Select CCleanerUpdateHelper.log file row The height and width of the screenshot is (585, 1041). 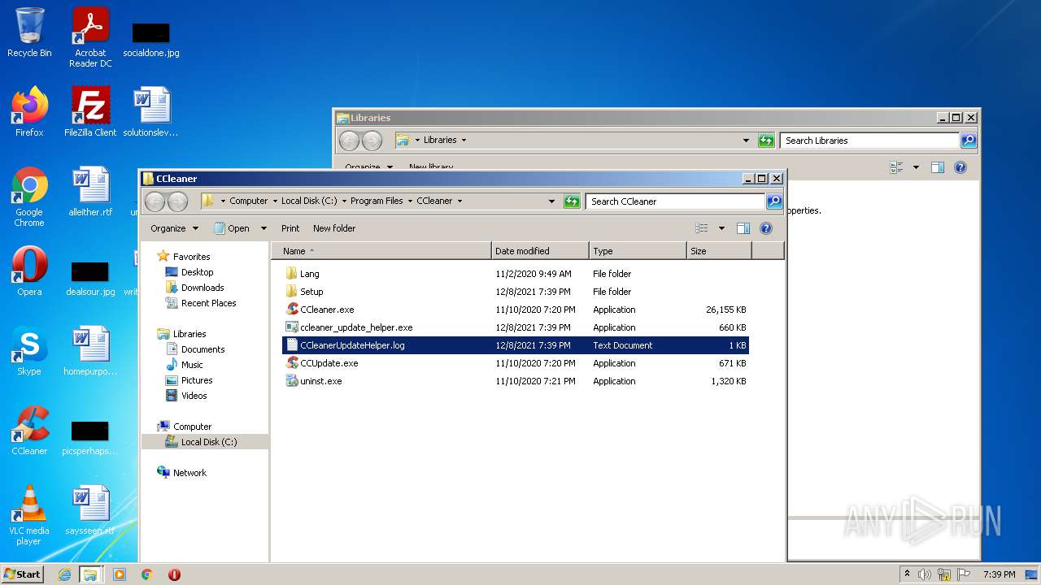(x=516, y=345)
